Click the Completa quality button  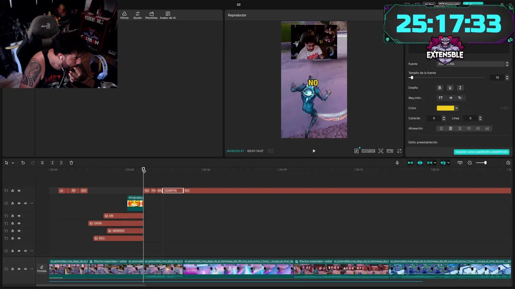368,151
